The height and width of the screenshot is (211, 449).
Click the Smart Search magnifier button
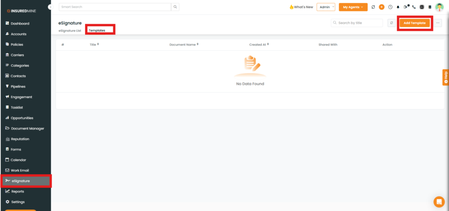175,7
